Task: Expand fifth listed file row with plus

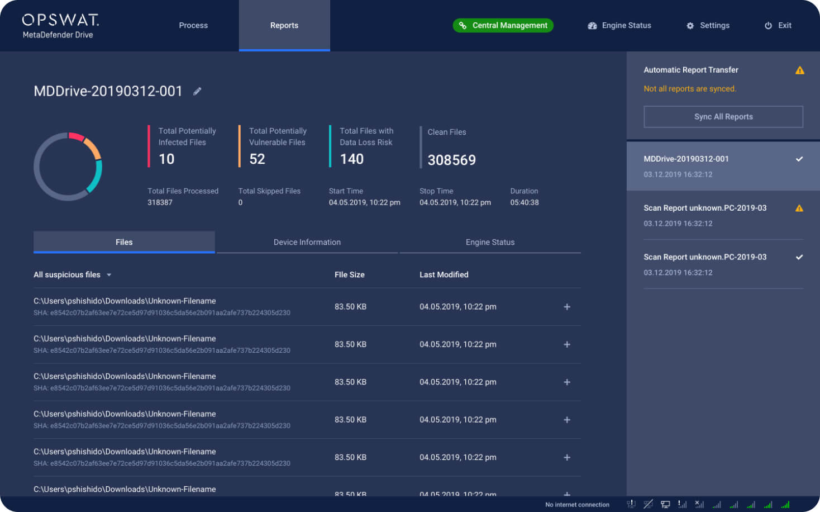Action: click(567, 457)
